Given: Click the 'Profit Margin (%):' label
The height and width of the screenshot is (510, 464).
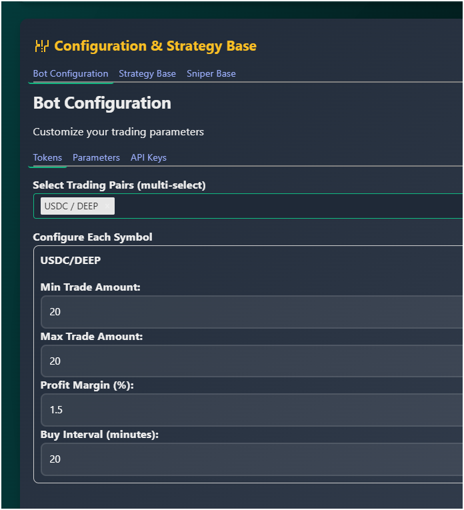Looking at the screenshot, I should (87, 385).
